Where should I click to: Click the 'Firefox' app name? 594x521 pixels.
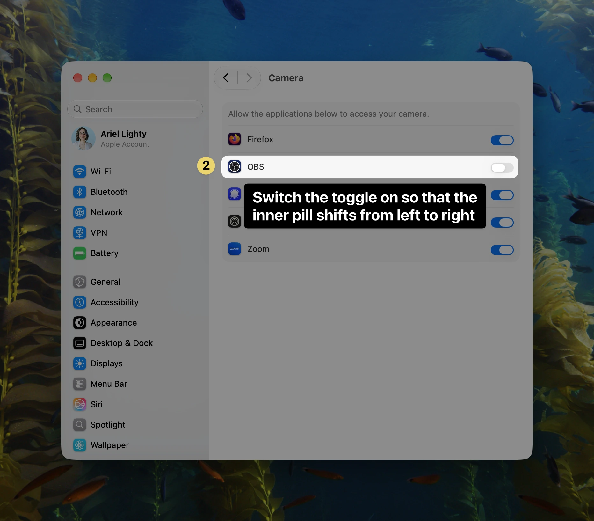(x=260, y=139)
